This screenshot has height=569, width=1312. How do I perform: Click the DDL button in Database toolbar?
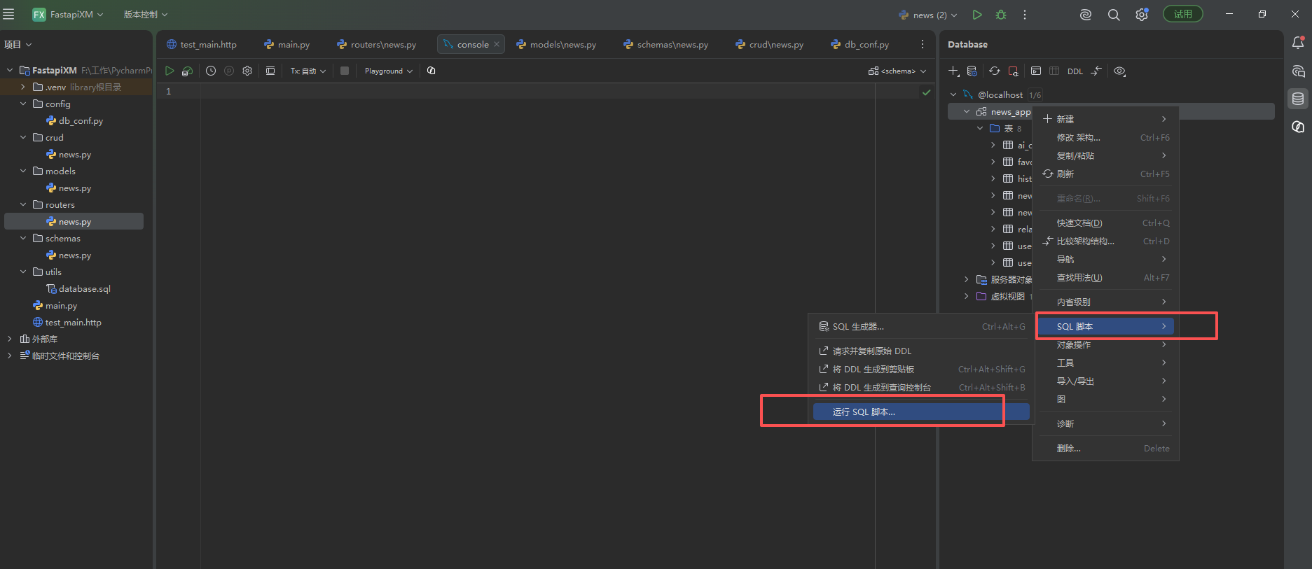[x=1075, y=71]
